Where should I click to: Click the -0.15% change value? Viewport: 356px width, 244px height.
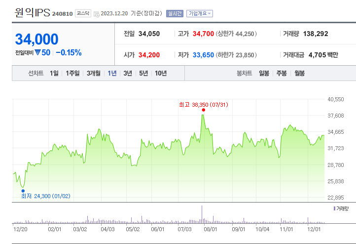coord(69,53)
